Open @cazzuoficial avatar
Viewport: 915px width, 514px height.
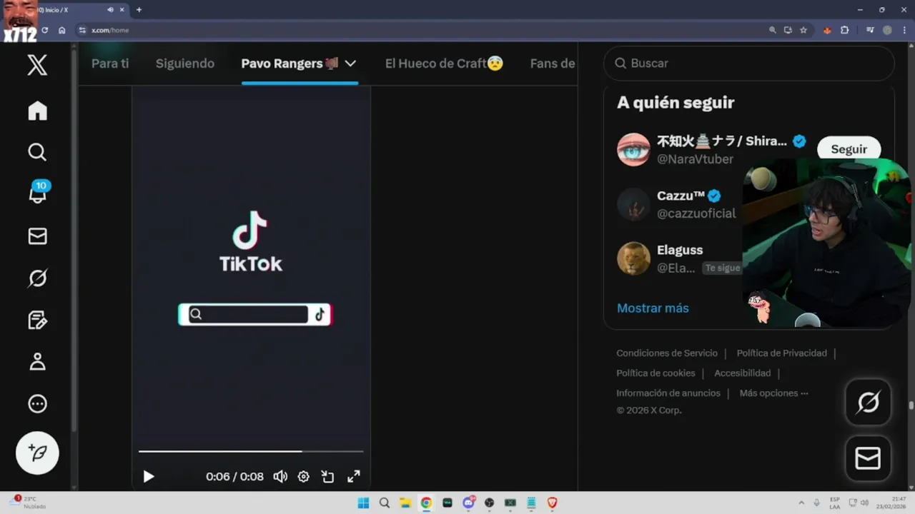633,204
